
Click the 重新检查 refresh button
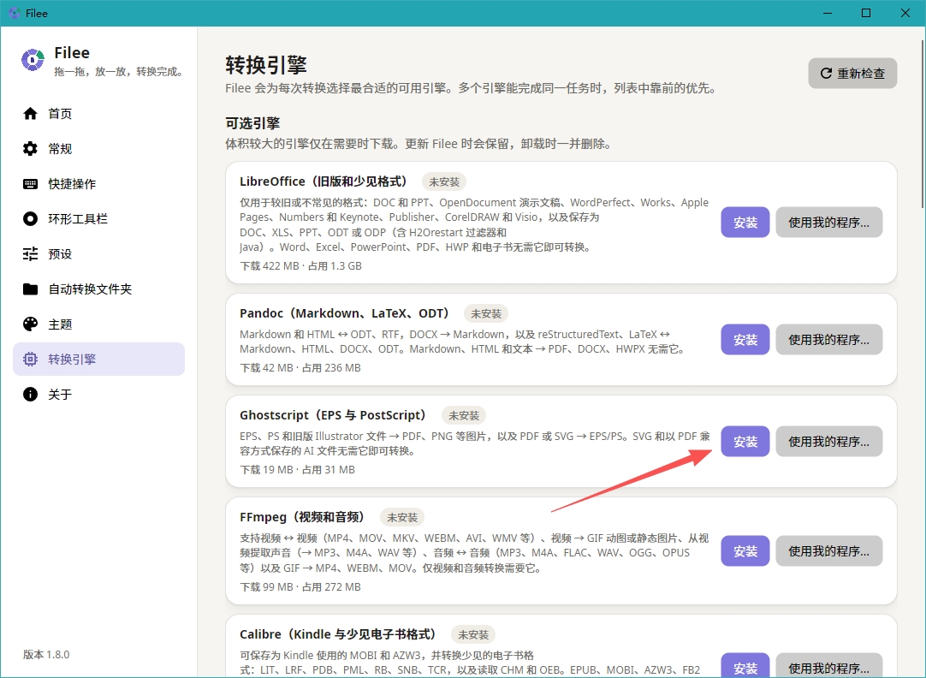(x=852, y=74)
